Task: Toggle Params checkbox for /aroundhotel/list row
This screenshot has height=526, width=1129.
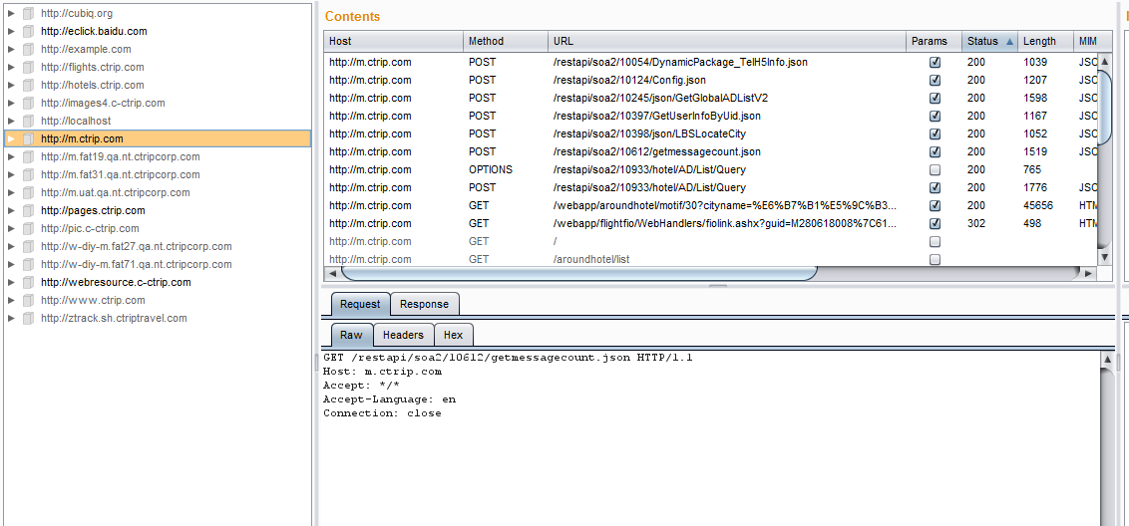Action: point(935,259)
